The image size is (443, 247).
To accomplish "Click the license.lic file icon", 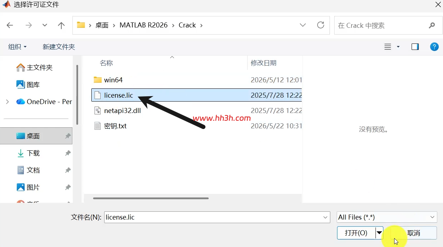I will click(98, 95).
